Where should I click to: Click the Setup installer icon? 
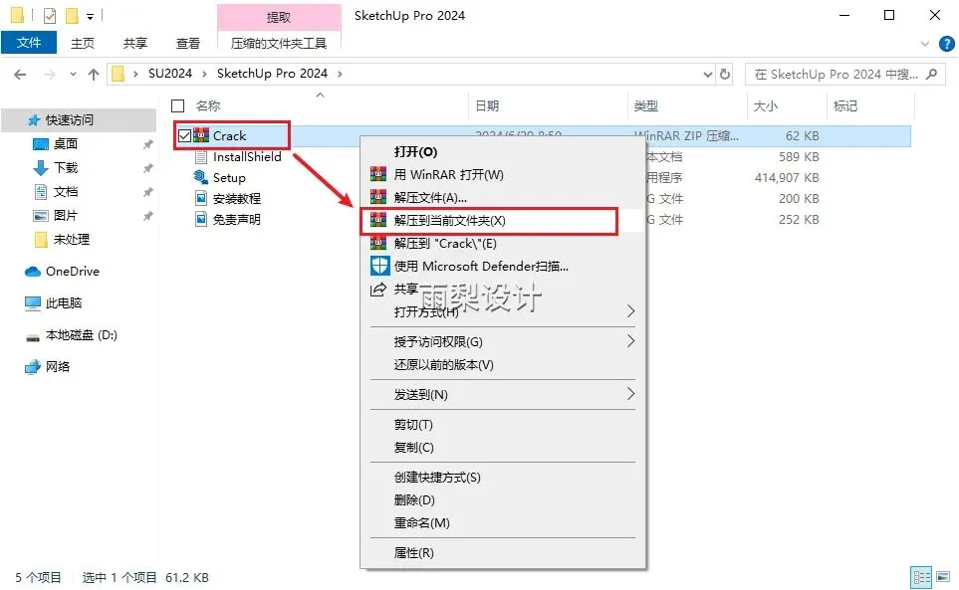pos(200,177)
